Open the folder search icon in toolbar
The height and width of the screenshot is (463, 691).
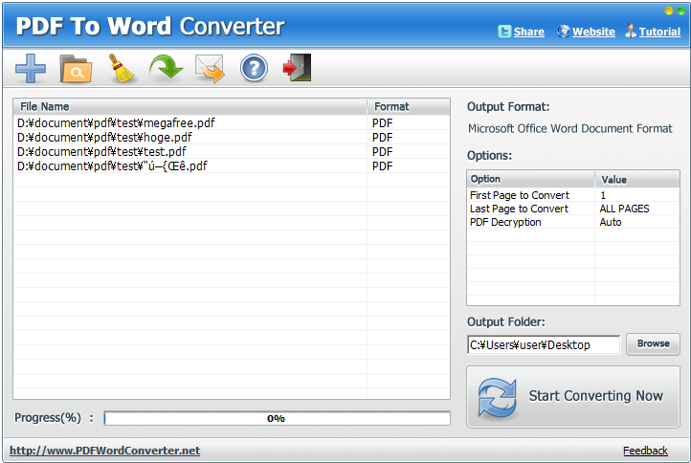tap(76, 69)
